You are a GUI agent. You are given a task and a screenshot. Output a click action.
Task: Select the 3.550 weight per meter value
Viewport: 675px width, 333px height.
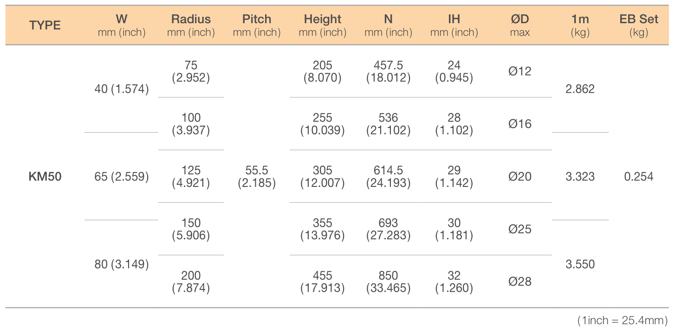(x=580, y=264)
